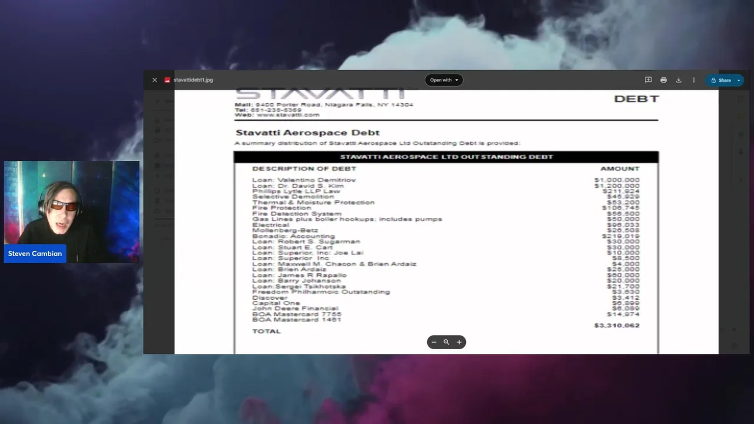
Task: Click the stavattidebt1.jpg file name
Action: [x=193, y=80]
